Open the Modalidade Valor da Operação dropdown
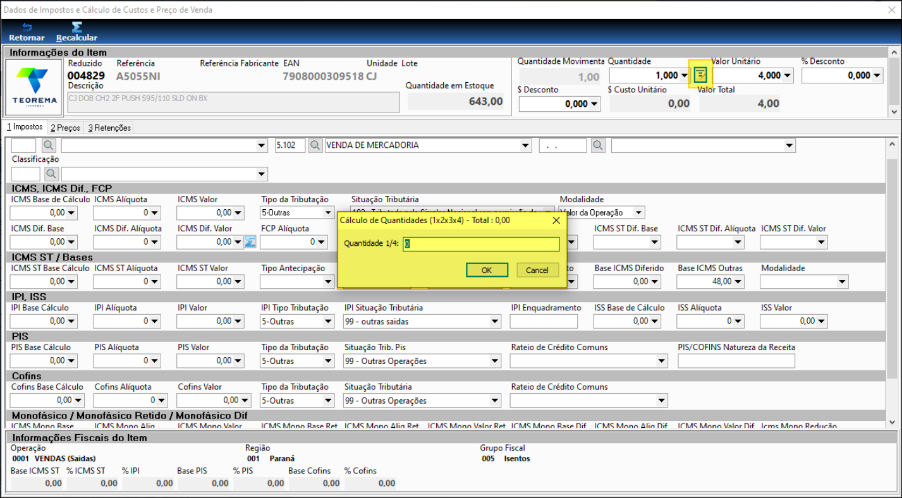The width and height of the screenshot is (902, 498). [639, 213]
